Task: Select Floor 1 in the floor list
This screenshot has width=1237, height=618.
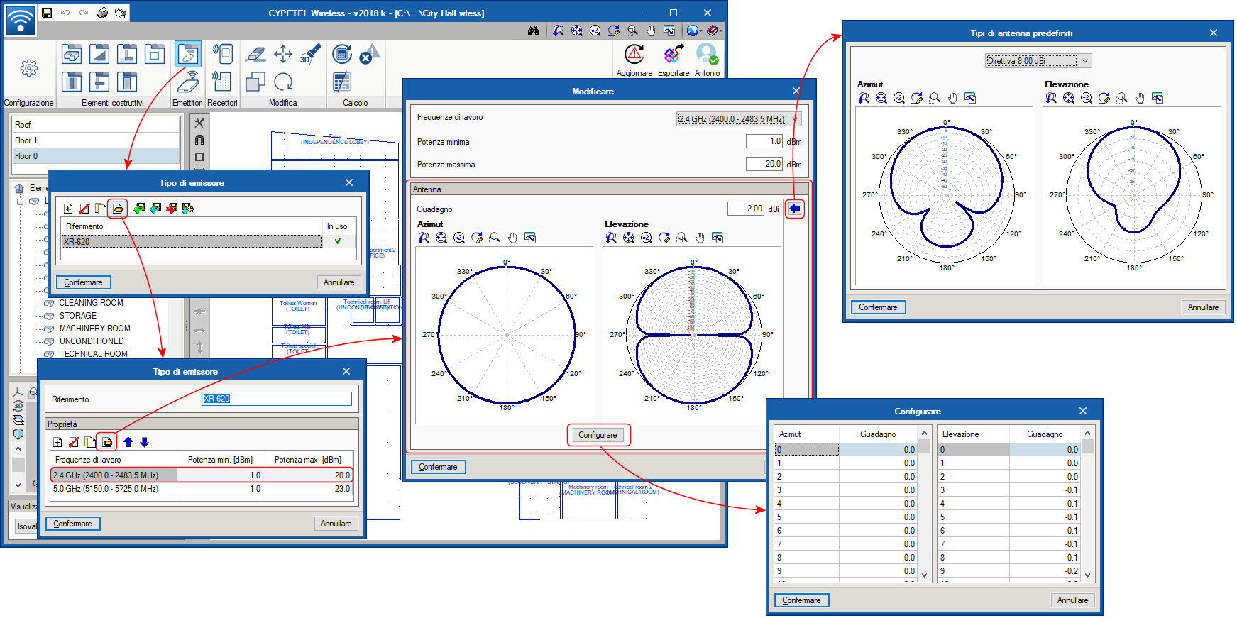Action: pos(96,140)
